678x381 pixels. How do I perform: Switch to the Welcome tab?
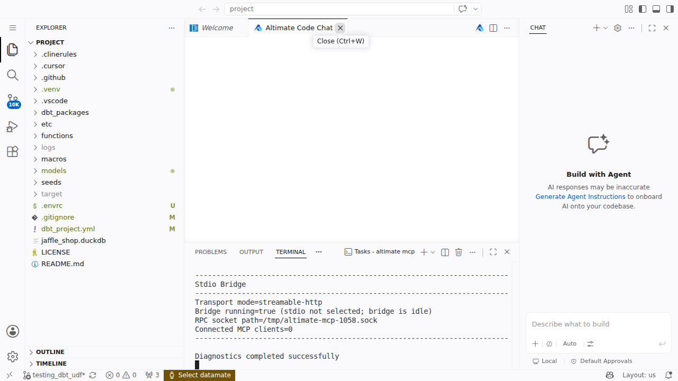coord(216,28)
